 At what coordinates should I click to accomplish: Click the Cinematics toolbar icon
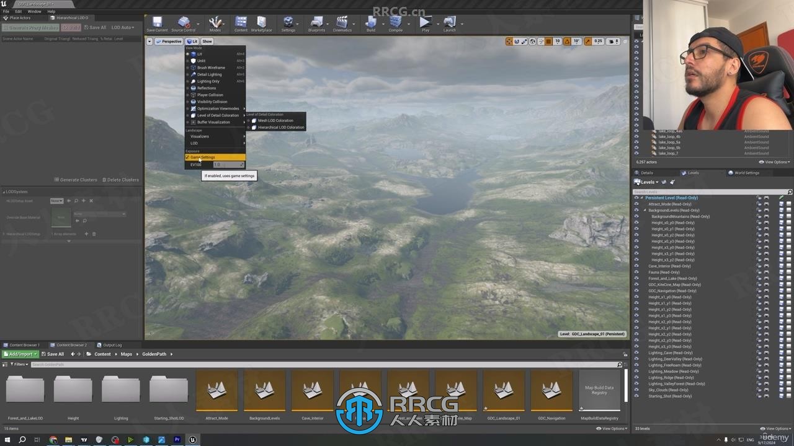coord(342,24)
